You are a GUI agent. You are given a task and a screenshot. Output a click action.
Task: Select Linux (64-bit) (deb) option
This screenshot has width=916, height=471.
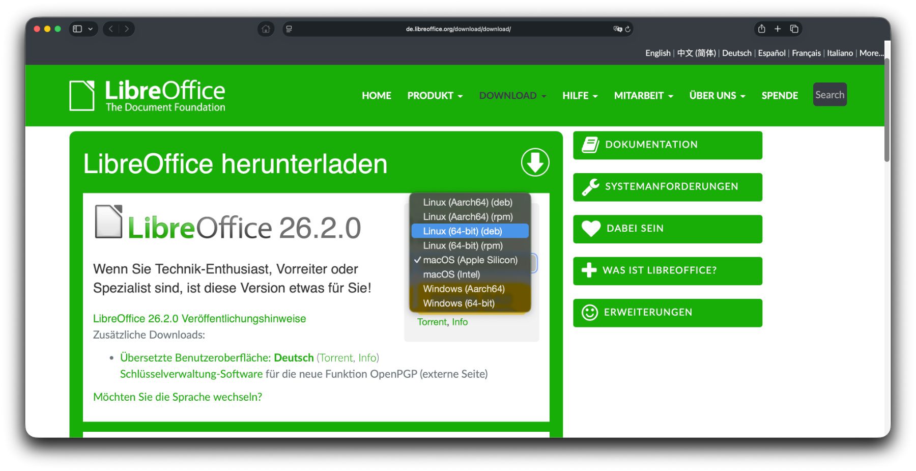tap(462, 231)
